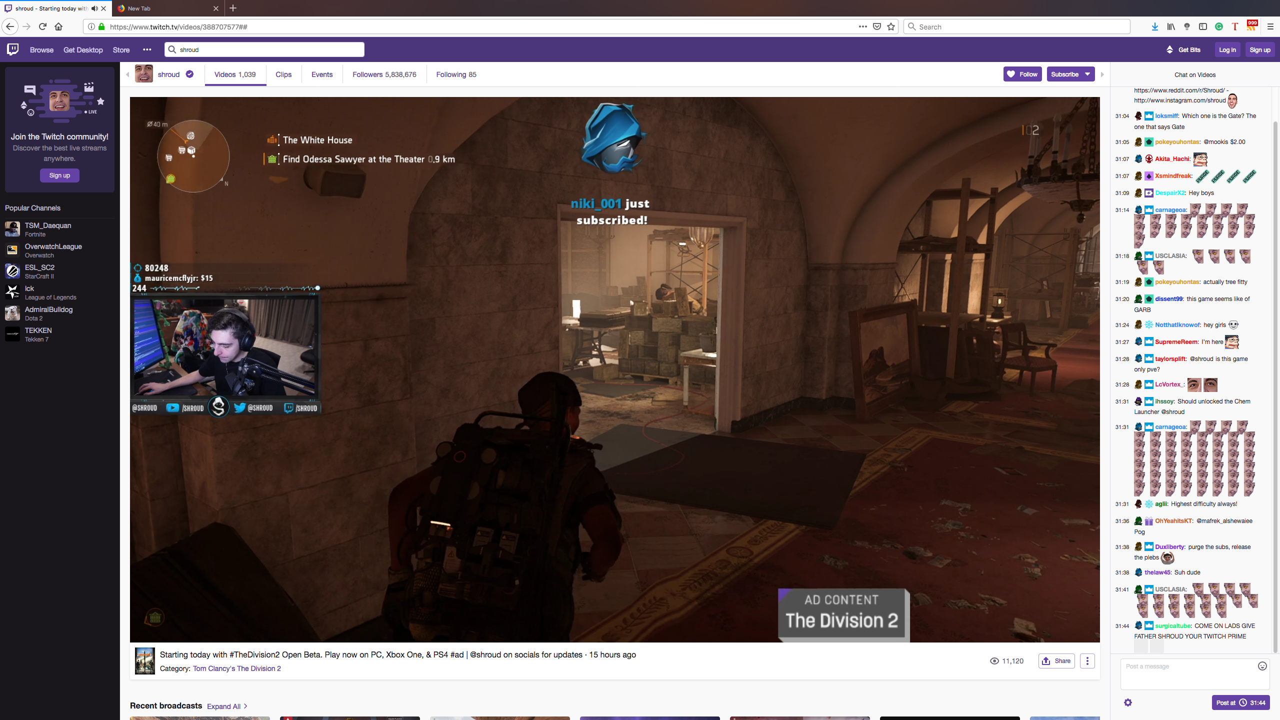Screen dimensions: 1280x720
Task: Switch to the Clips tab
Action: (x=283, y=74)
